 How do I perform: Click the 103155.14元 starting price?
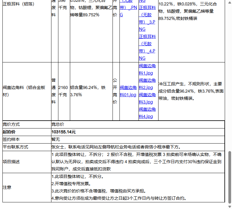tap(64, 132)
